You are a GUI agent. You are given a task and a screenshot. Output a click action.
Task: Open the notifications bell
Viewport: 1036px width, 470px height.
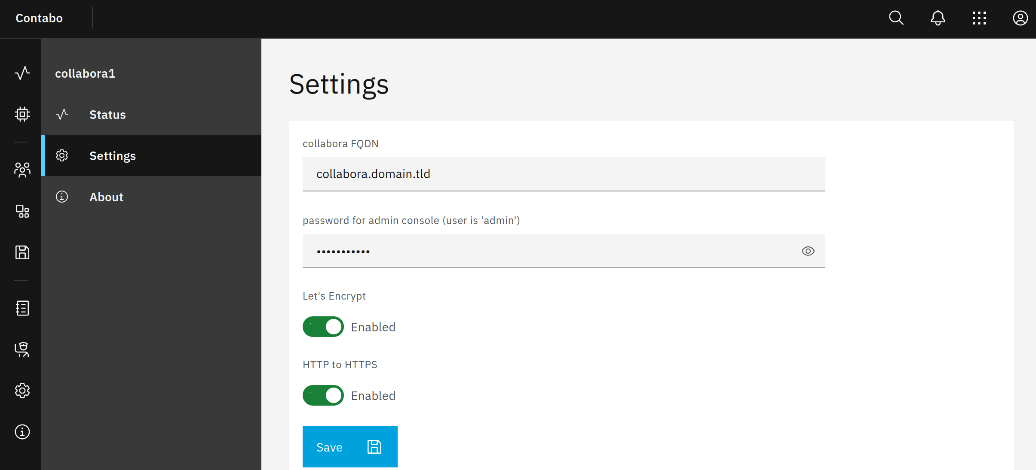[x=938, y=18]
